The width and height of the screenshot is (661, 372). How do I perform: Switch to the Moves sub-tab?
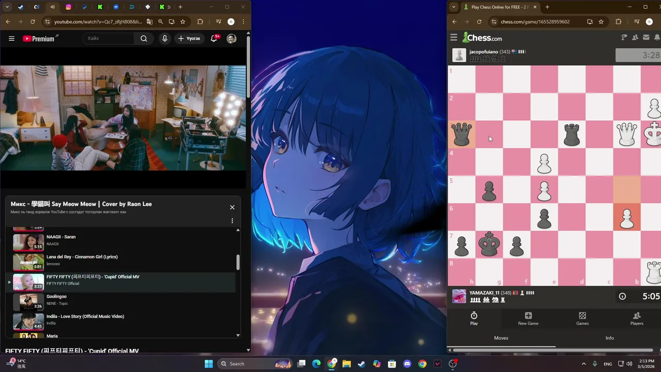pyautogui.click(x=501, y=338)
